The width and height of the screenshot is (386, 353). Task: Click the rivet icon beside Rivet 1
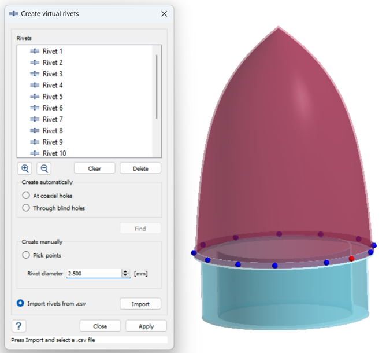(x=35, y=52)
